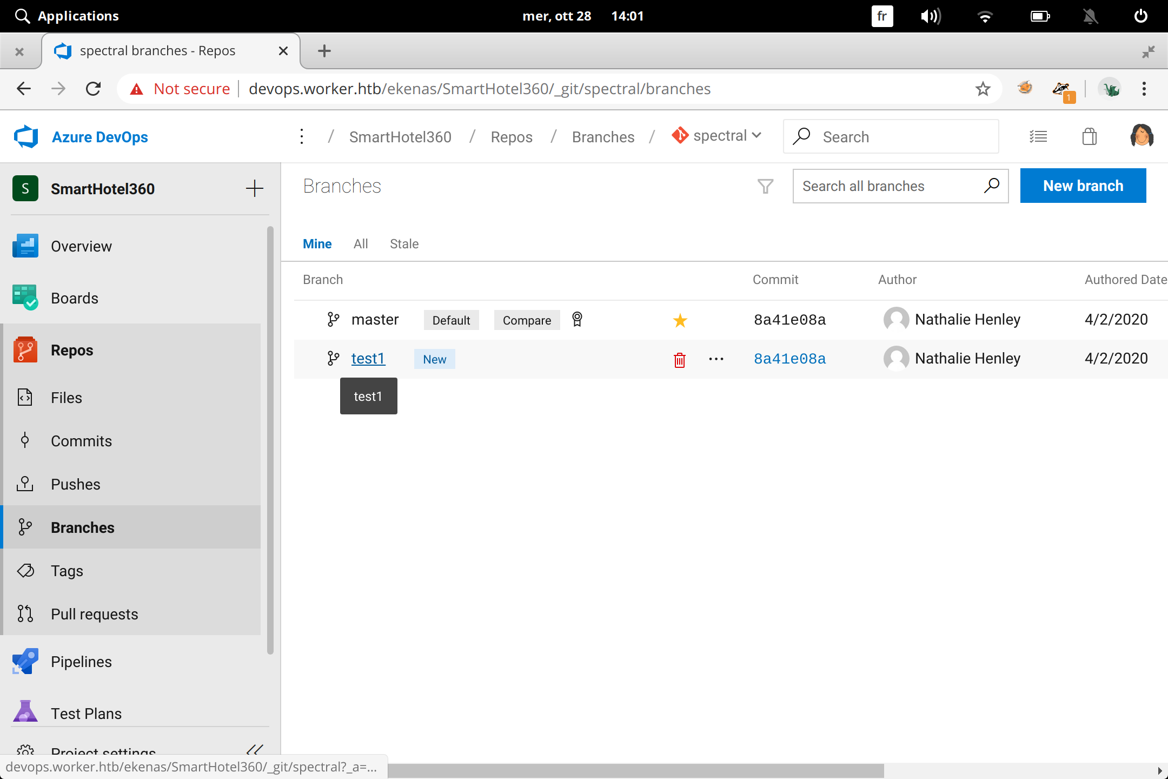Open commit 8a41e08a for test1
Viewport: 1168px width, 779px height.
coord(789,358)
